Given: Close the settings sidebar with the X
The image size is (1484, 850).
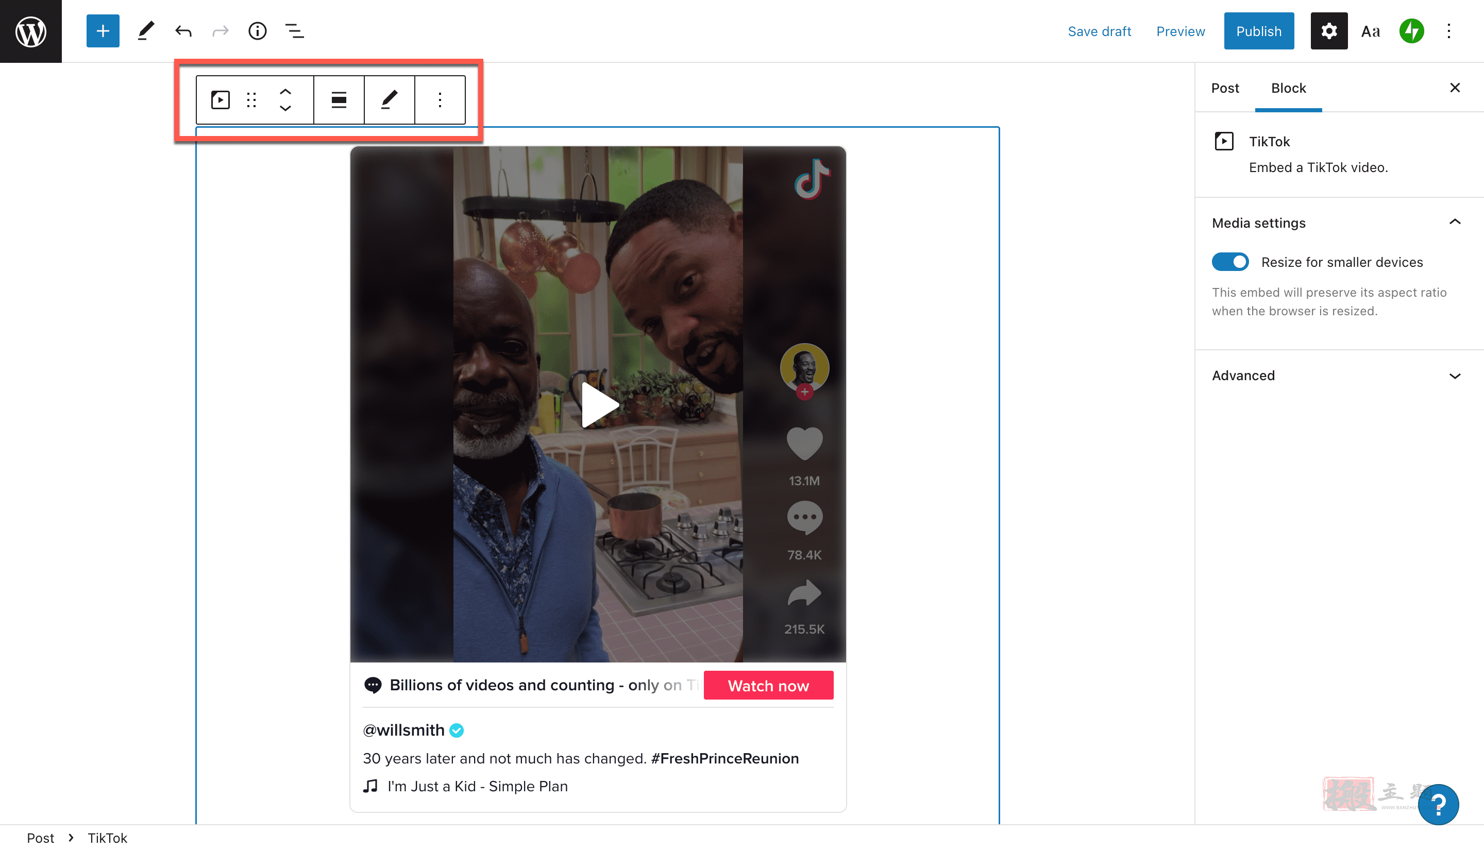Looking at the screenshot, I should tap(1455, 88).
